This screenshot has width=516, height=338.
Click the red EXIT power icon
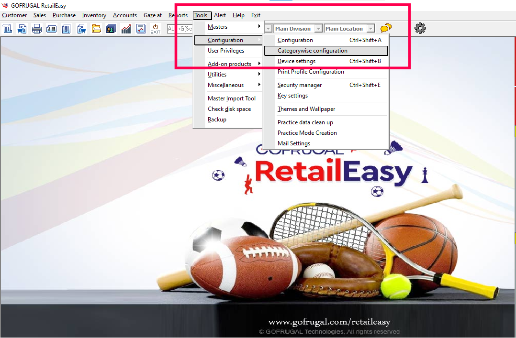(155, 29)
